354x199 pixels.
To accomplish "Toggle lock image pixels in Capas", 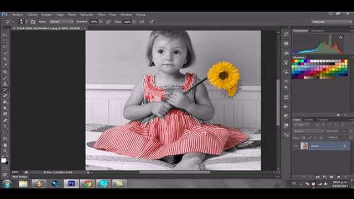I will tap(310, 138).
